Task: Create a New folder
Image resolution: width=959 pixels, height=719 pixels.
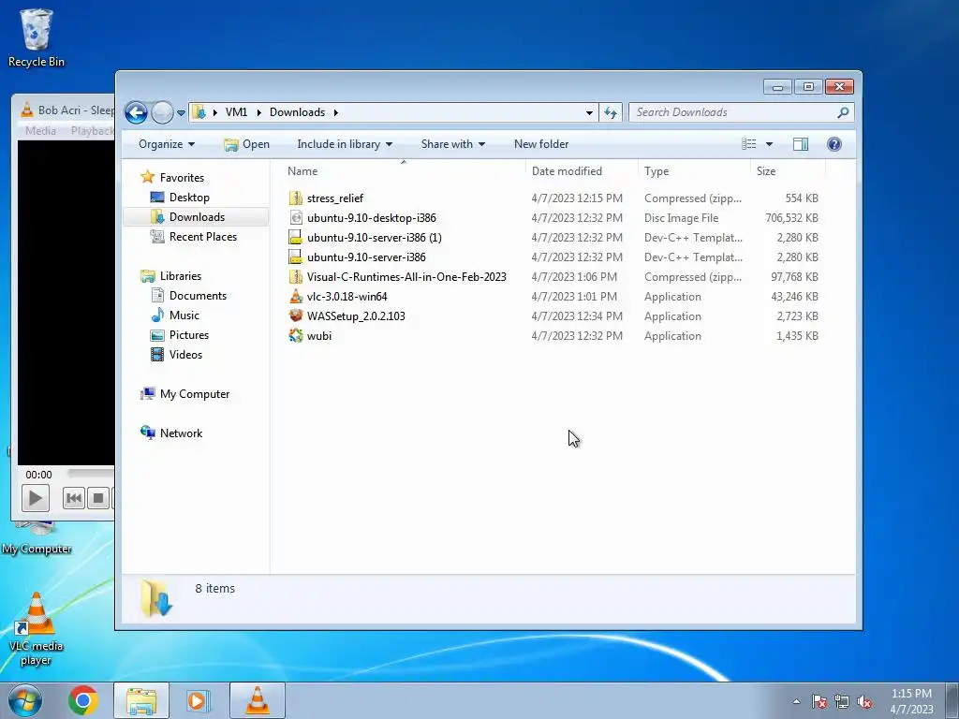Action: pos(541,144)
